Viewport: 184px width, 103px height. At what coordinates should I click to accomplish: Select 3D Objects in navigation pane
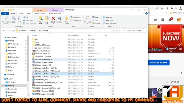(12, 82)
